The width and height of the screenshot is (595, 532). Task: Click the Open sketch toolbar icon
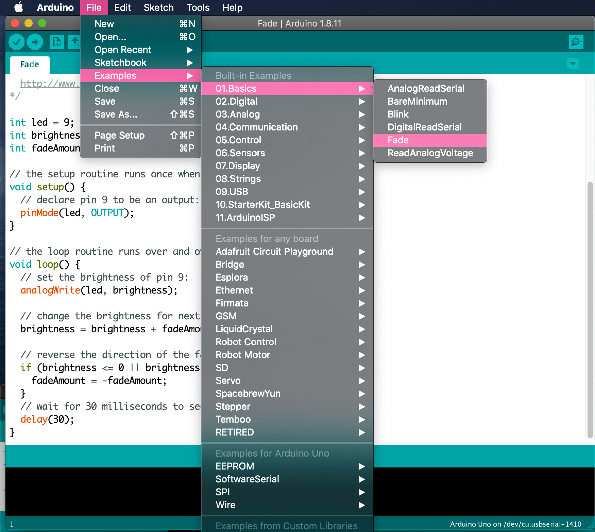click(74, 42)
